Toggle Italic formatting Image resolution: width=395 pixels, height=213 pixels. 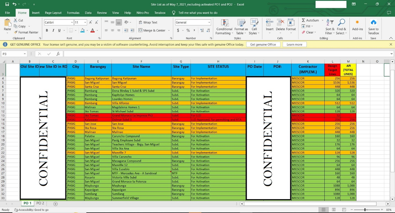pyautogui.click(x=53, y=30)
